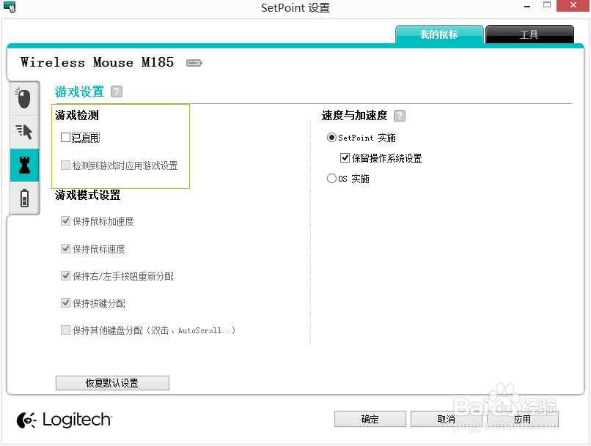The height and width of the screenshot is (446, 591).
Task: Toggle 保持右/左手按钮重新分配 checkbox
Action: pos(65,276)
